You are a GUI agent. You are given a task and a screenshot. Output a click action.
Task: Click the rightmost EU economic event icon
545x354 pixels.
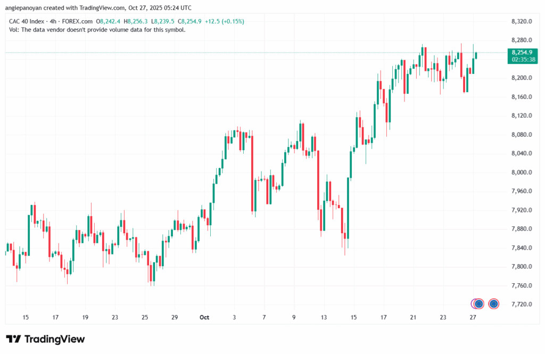click(x=494, y=304)
